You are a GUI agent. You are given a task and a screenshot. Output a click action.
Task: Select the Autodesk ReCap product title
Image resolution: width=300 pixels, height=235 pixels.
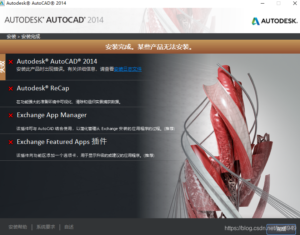[43, 88]
